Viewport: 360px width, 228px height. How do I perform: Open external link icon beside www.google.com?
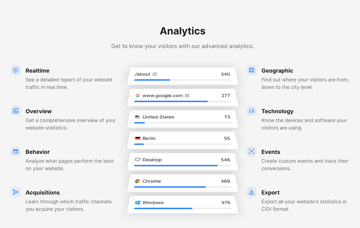pyautogui.click(x=187, y=95)
